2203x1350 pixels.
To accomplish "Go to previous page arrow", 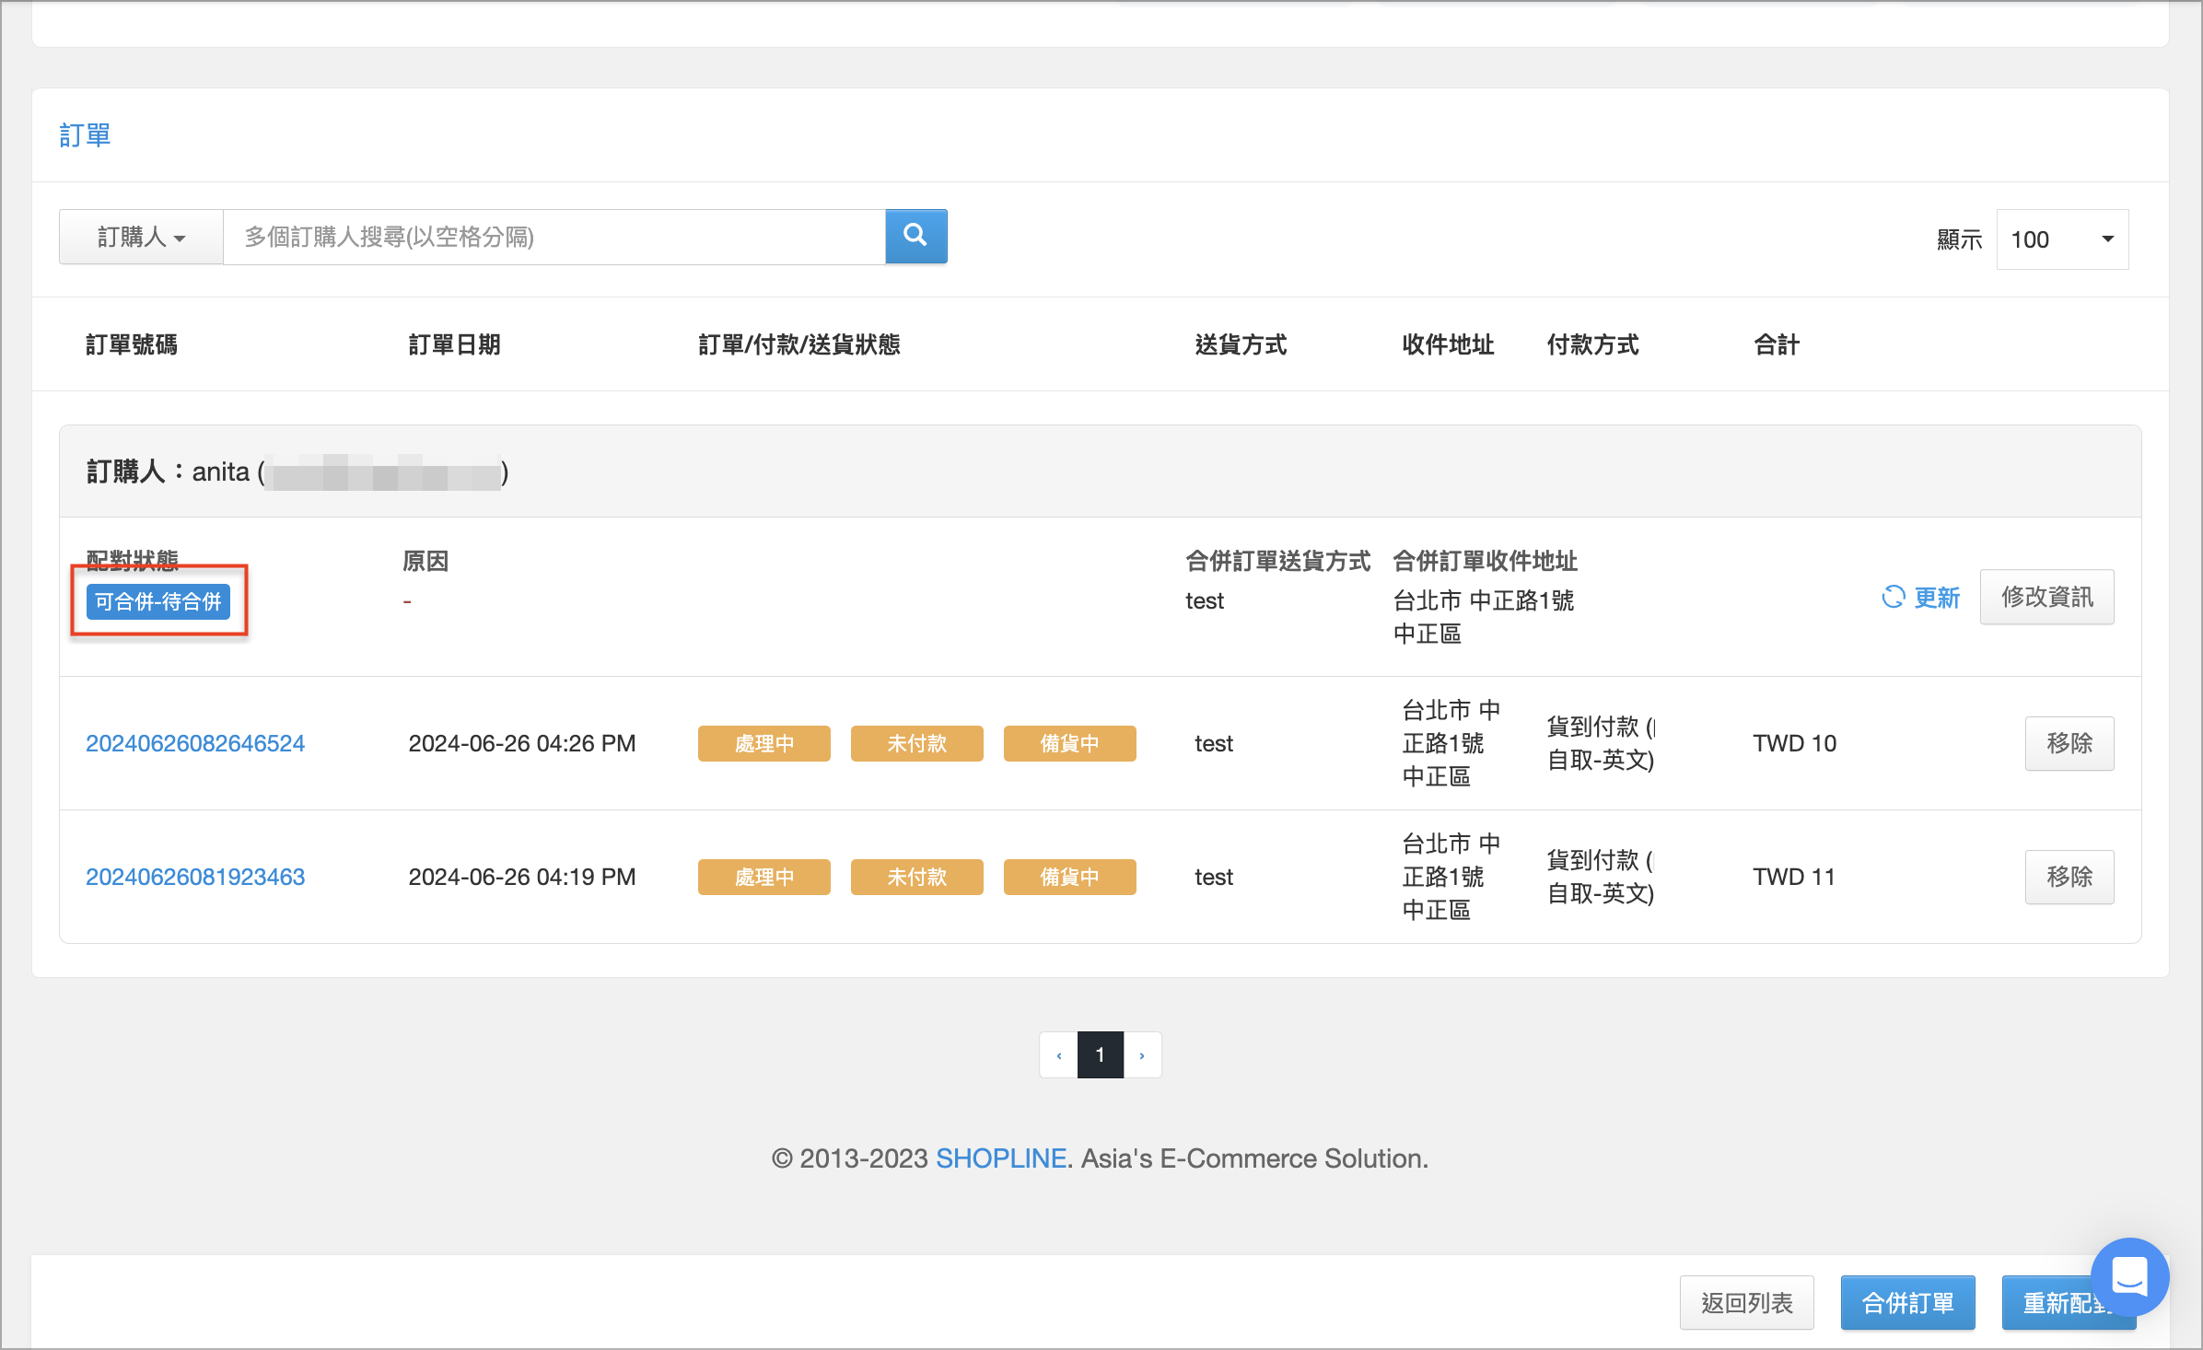I will point(1059,1054).
